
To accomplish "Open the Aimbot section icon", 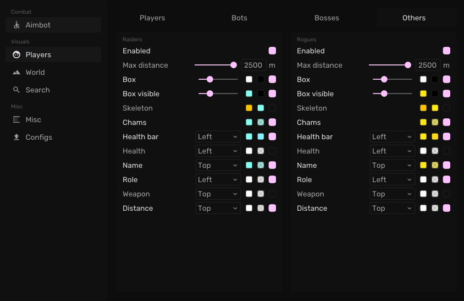I will click(16, 25).
